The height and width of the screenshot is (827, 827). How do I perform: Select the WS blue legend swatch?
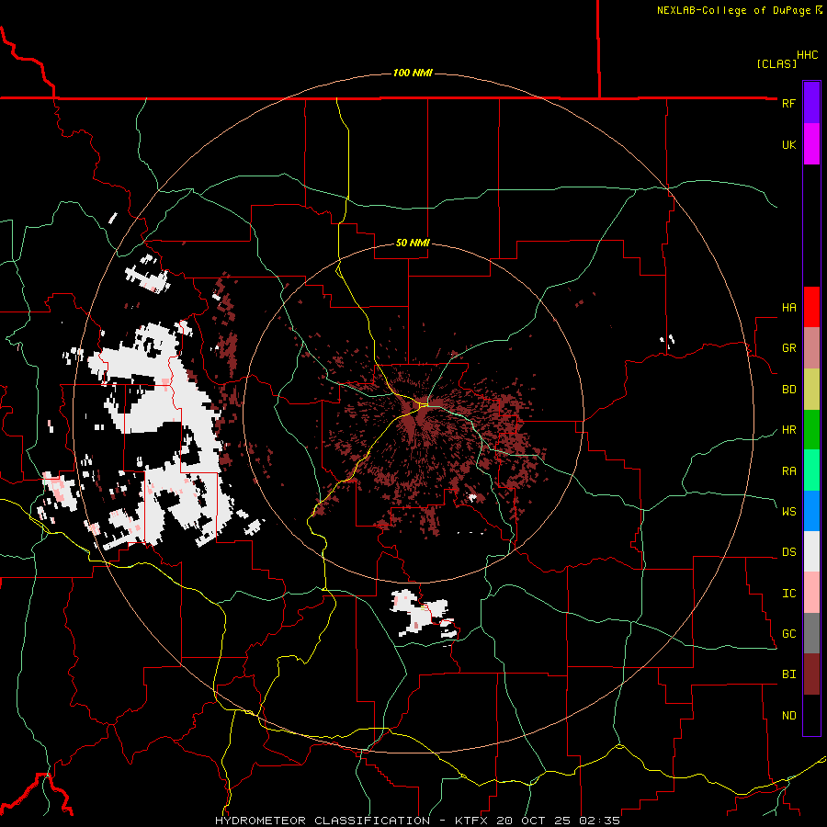[811, 511]
